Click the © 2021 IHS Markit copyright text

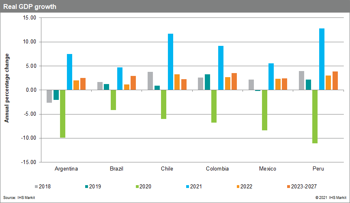pyautogui.click(x=325, y=197)
